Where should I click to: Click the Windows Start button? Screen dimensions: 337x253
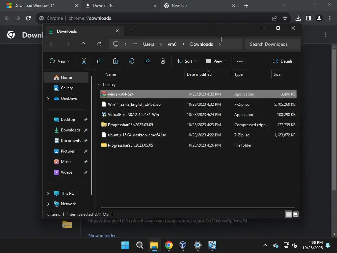click(125, 245)
